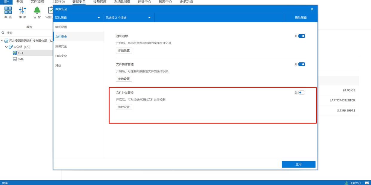The image size is (371, 185).
Task: Open the 告警 alert bell icon
Action: click(x=37, y=10)
